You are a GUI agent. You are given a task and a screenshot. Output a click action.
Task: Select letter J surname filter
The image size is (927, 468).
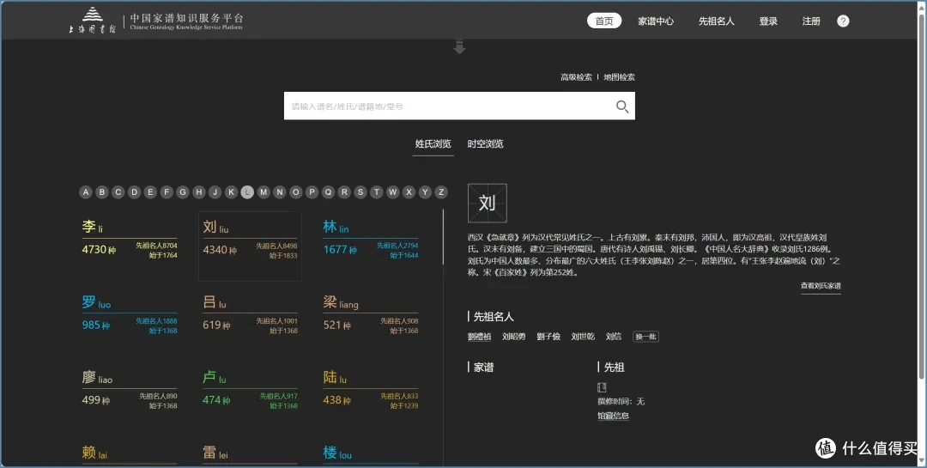click(215, 192)
